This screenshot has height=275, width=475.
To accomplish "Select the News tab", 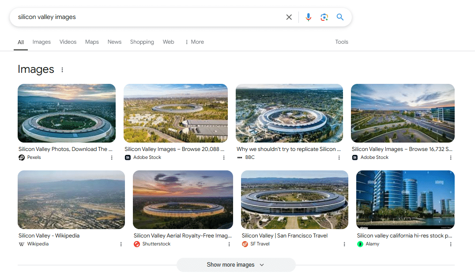I will 114,42.
